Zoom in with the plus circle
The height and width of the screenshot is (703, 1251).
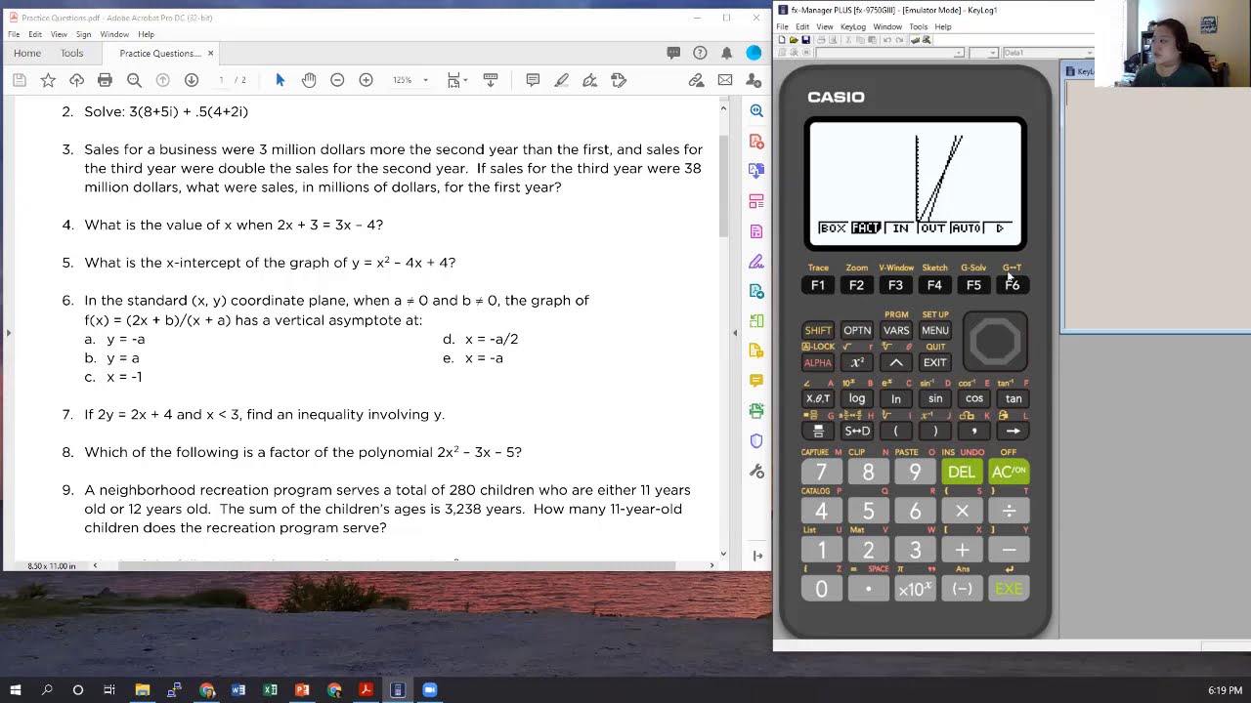click(x=366, y=80)
